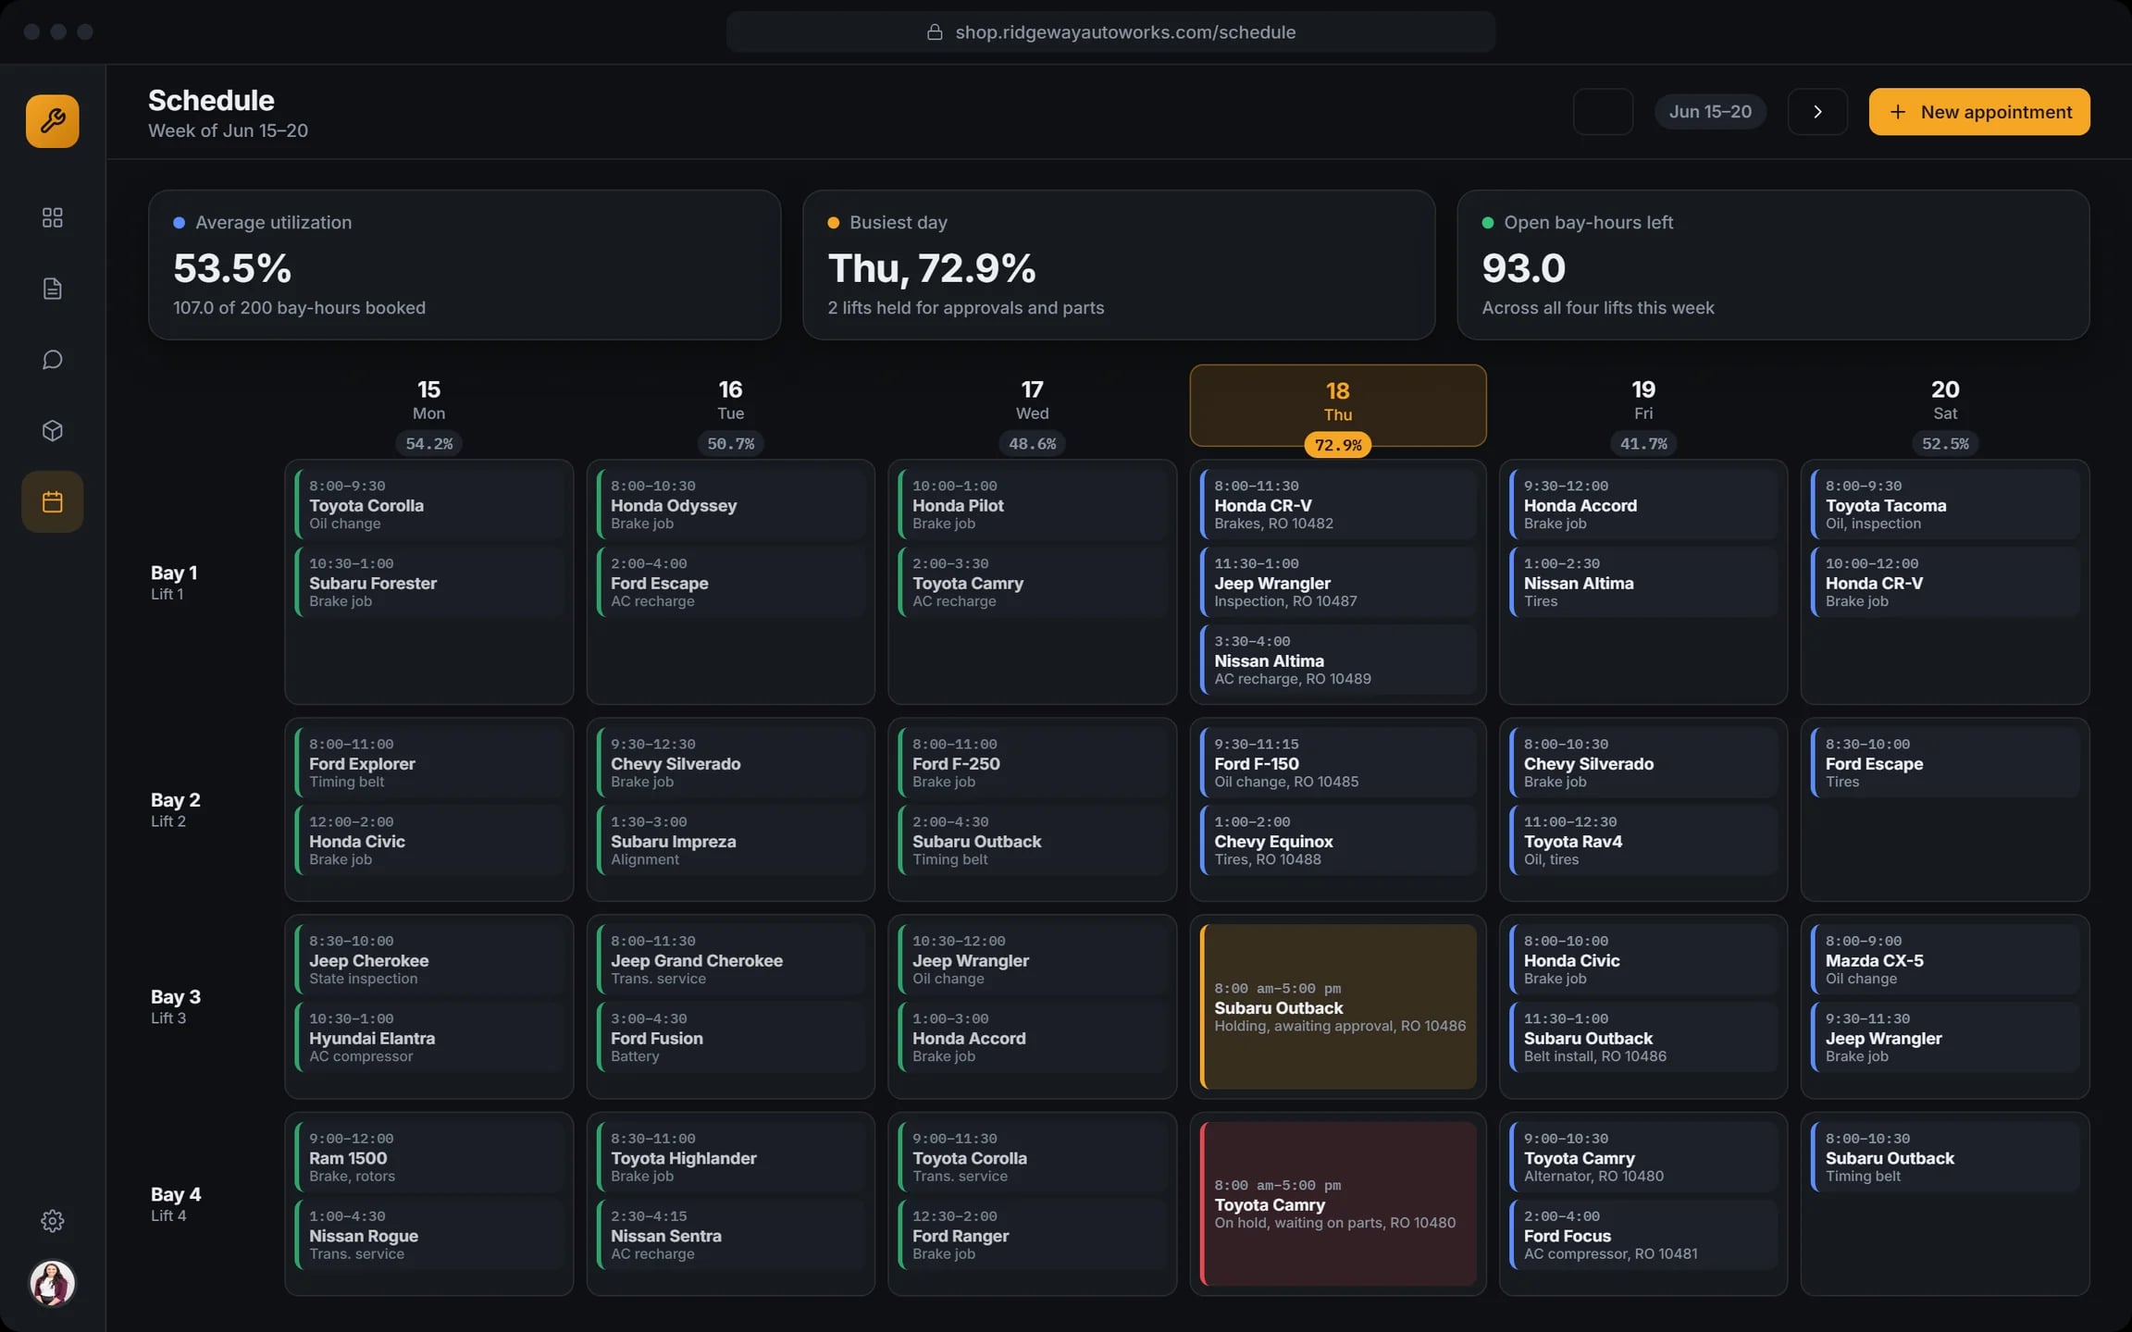Image resolution: width=2132 pixels, height=1332 pixels.
Task: Open the Open bay-hours left 93.0 card
Action: point(1773,265)
